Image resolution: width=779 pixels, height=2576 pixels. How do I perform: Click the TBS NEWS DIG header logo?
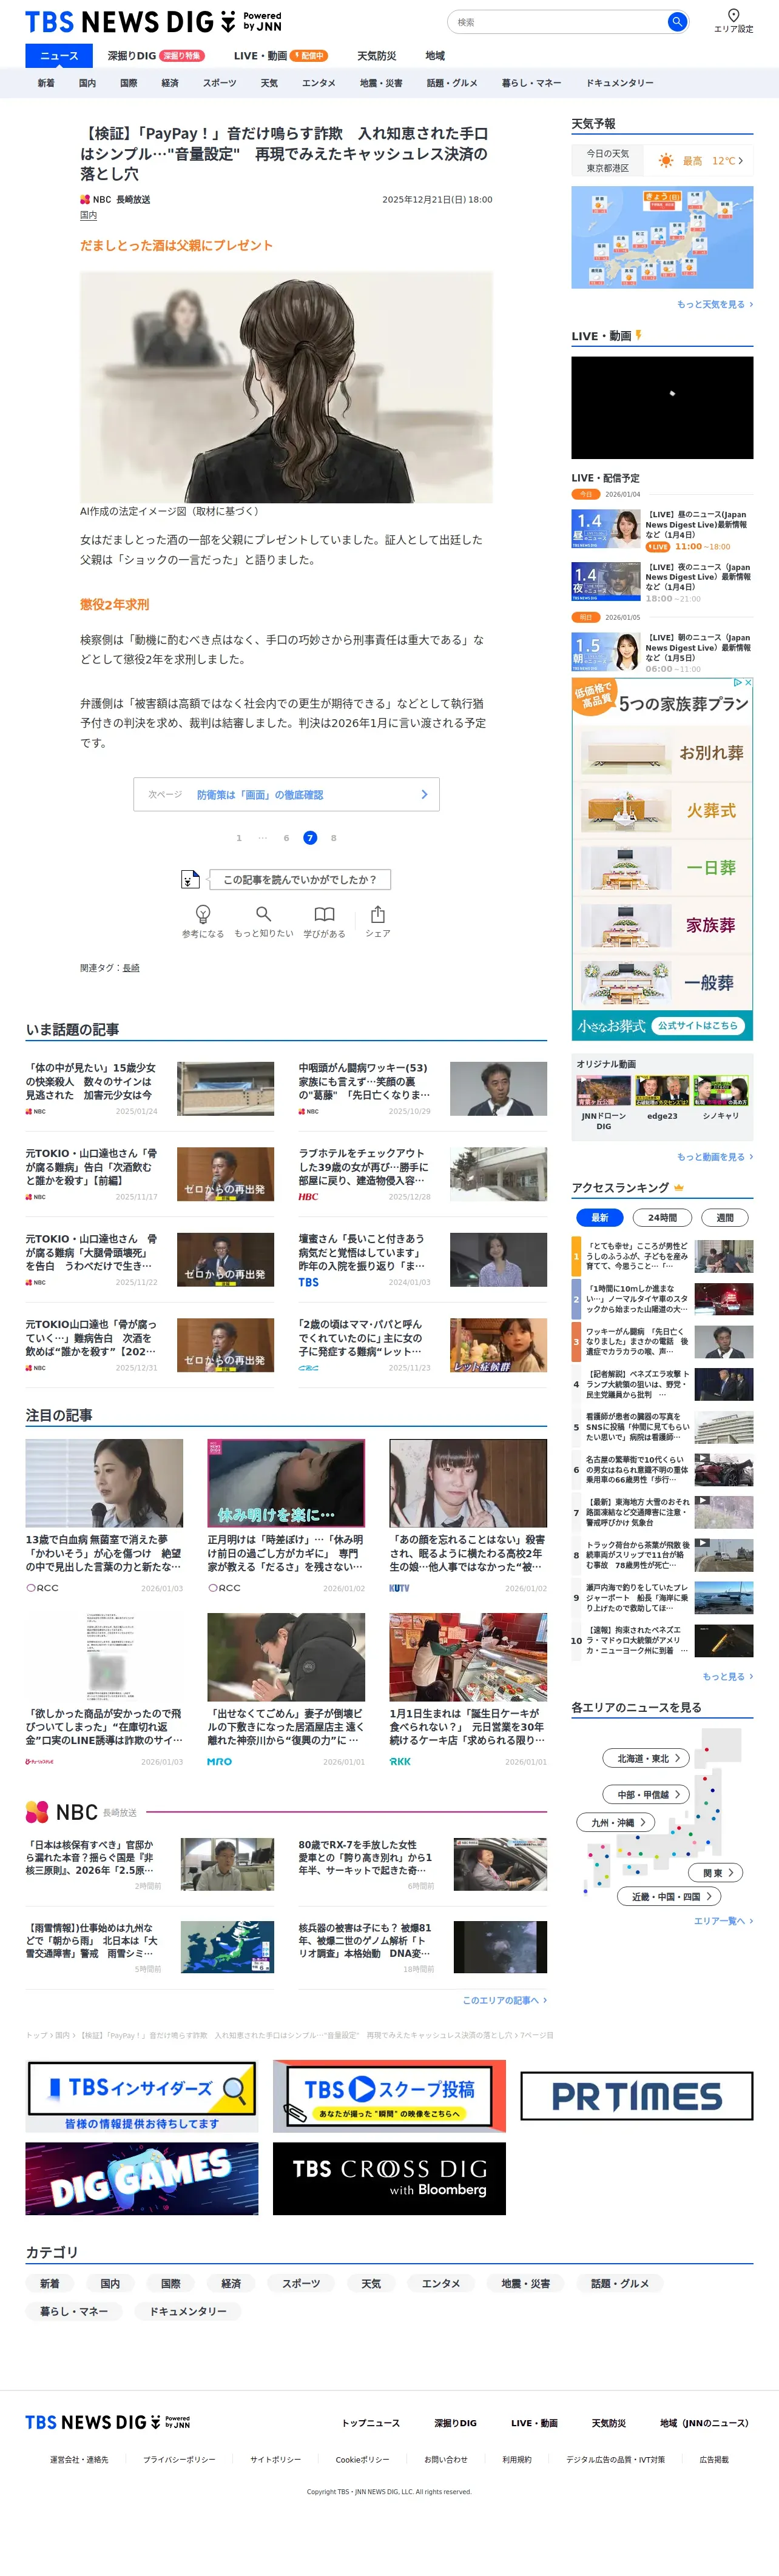(x=153, y=21)
